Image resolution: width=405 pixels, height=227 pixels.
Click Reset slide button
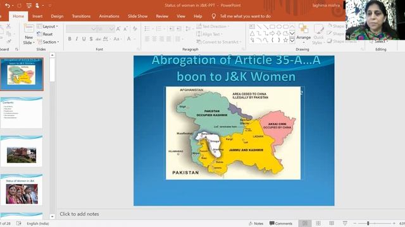pos(45,34)
